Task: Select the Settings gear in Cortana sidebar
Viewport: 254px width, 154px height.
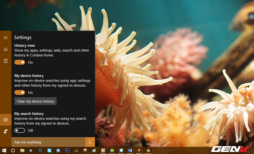Action: tap(6, 120)
